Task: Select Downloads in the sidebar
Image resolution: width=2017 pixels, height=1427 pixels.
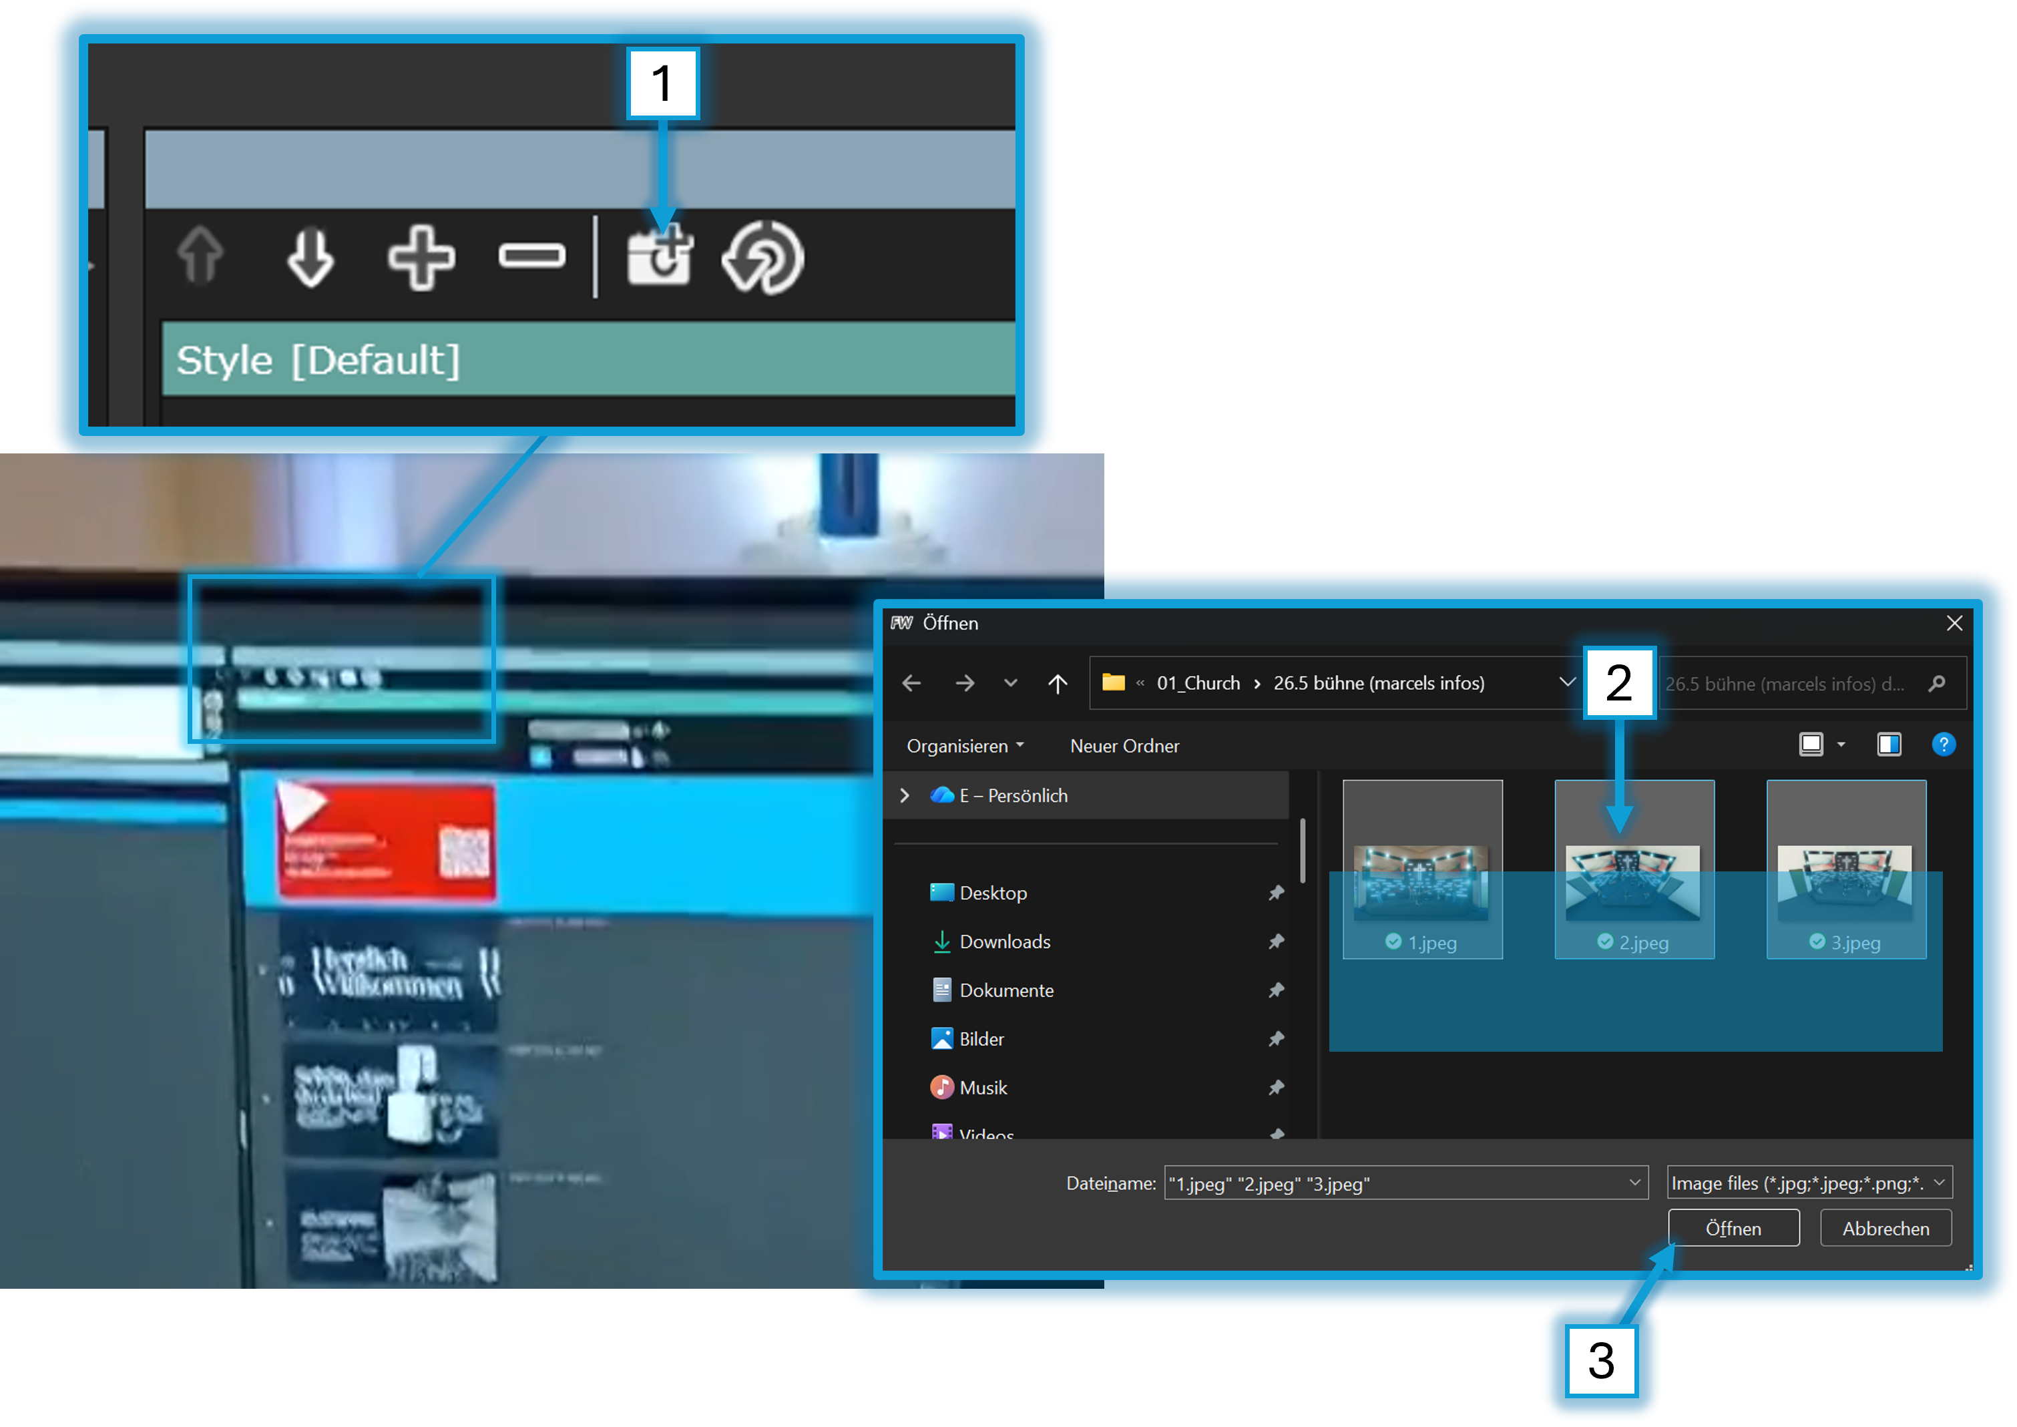Action: click(x=1004, y=942)
